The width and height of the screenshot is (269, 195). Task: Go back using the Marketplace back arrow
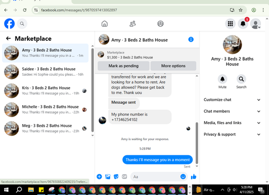click(8, 38)
